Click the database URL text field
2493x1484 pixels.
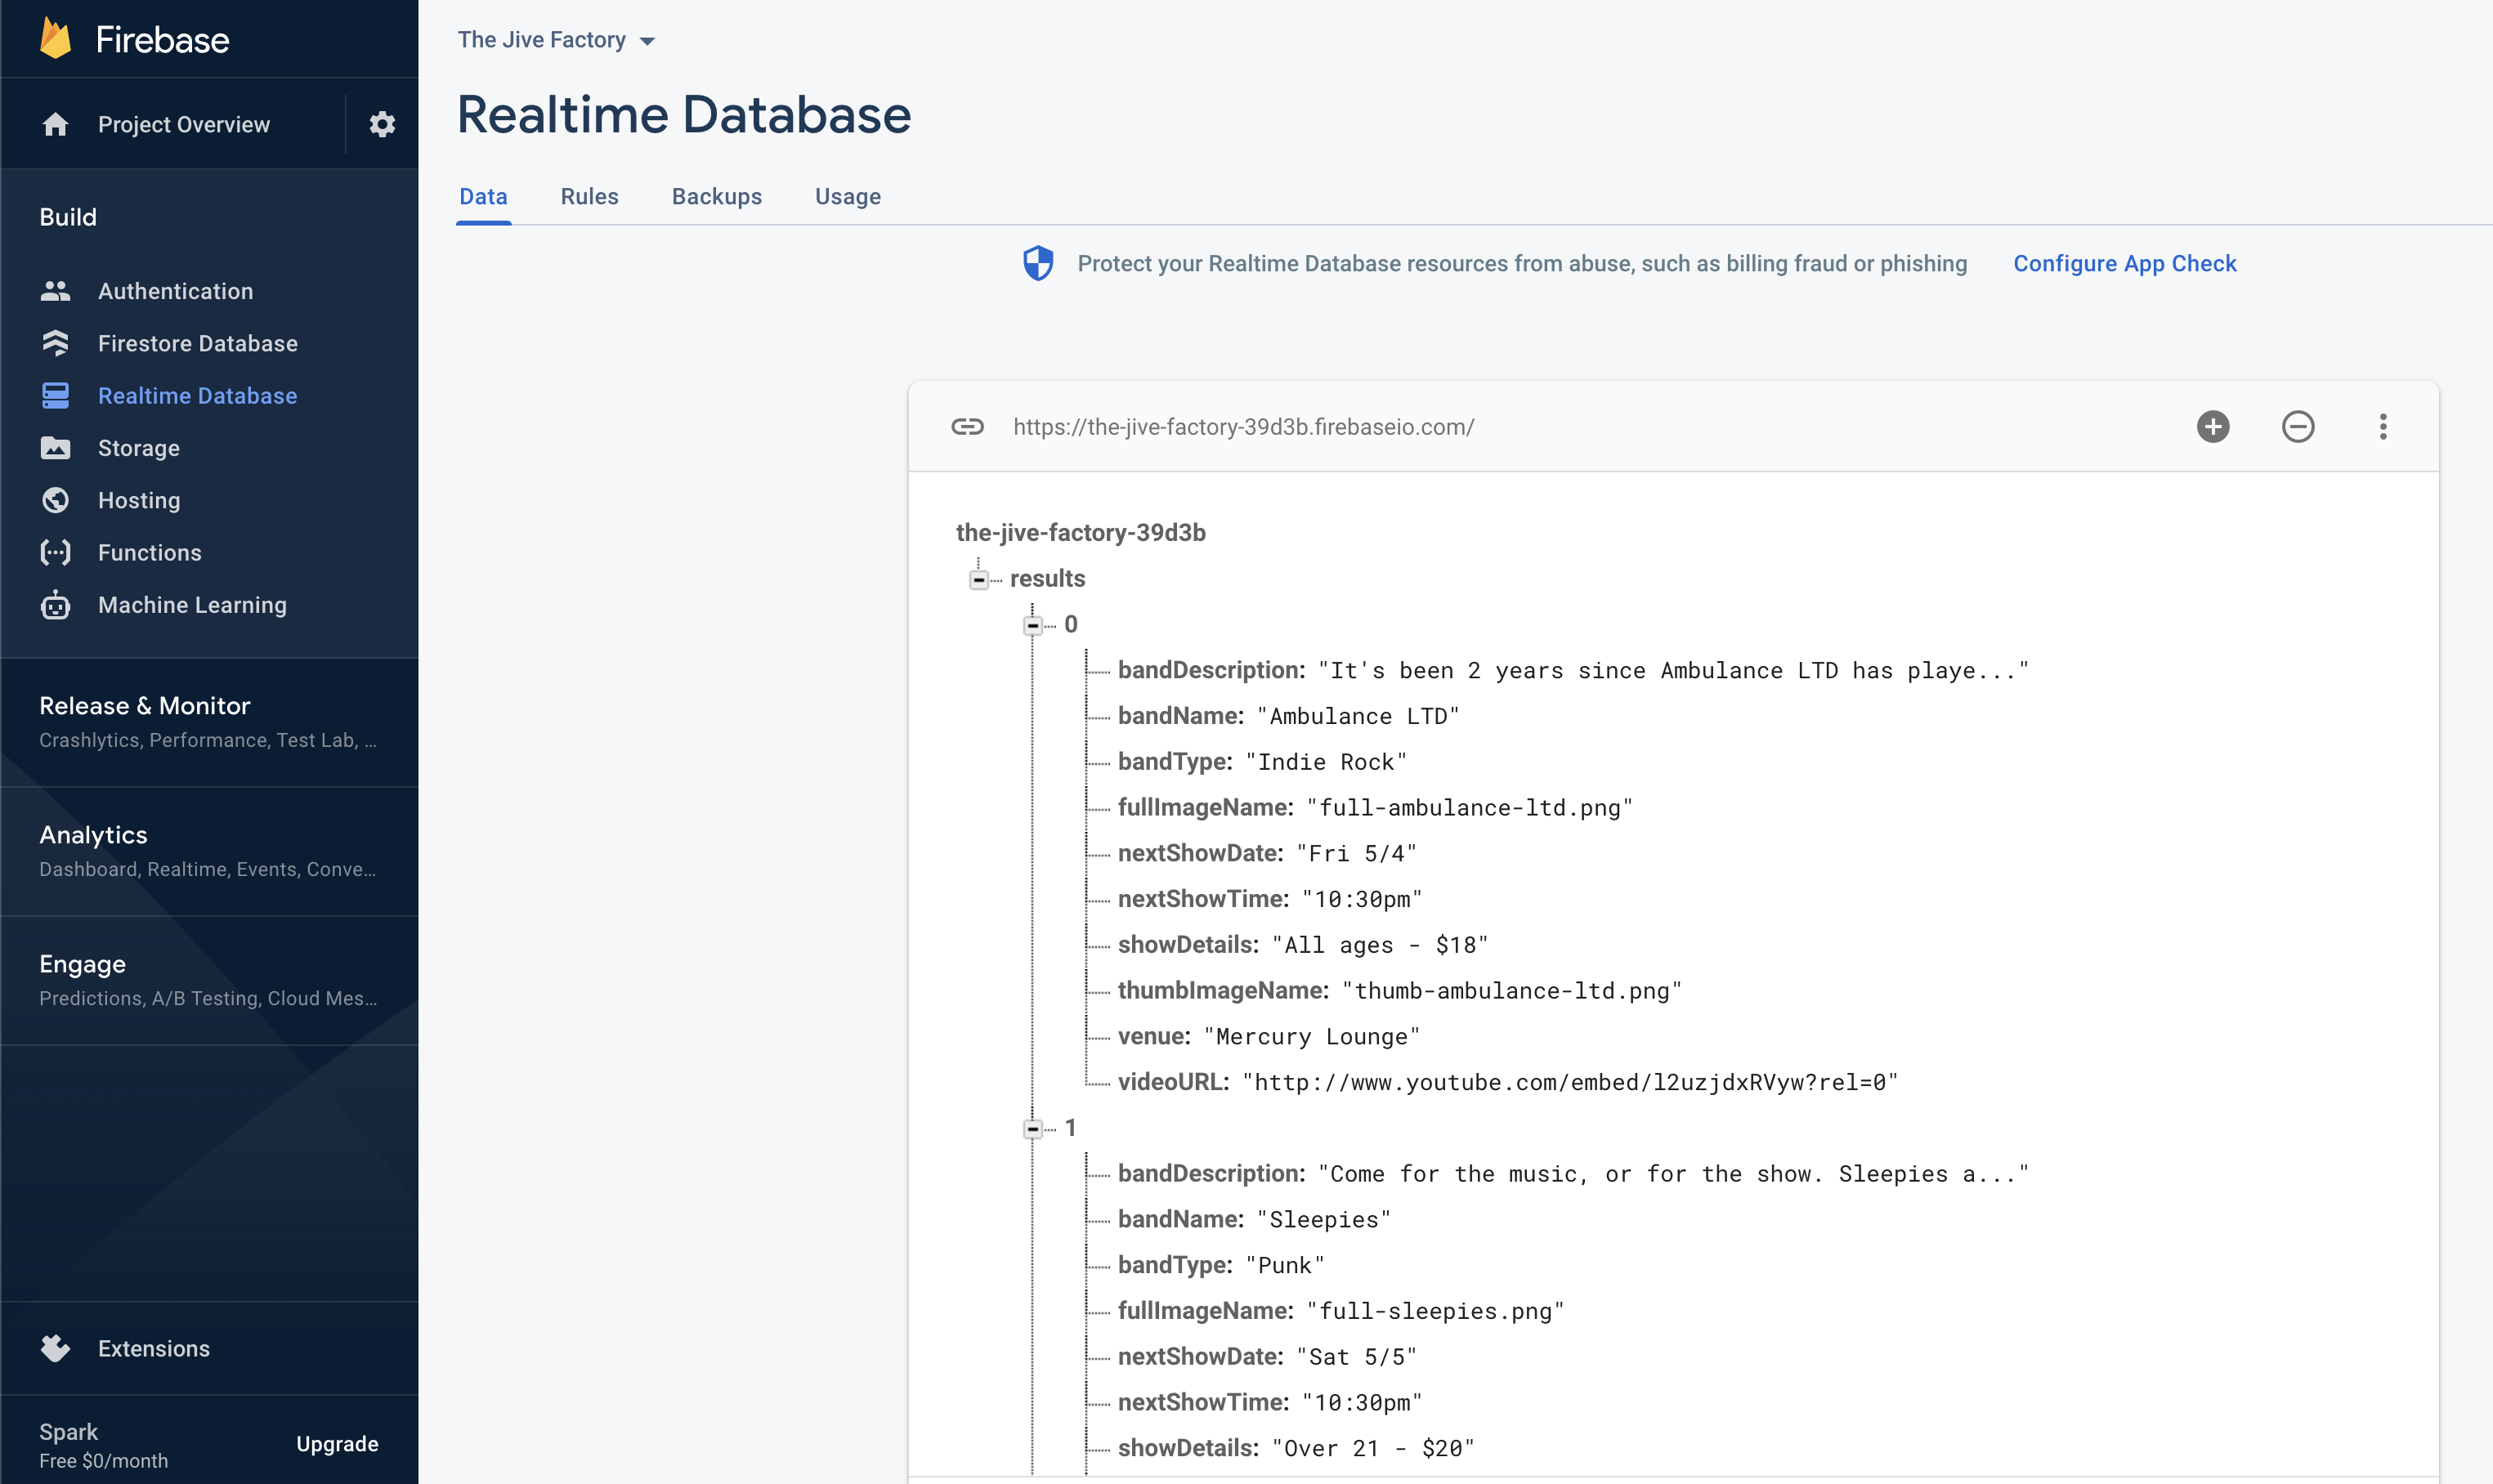pos(1243,427)
